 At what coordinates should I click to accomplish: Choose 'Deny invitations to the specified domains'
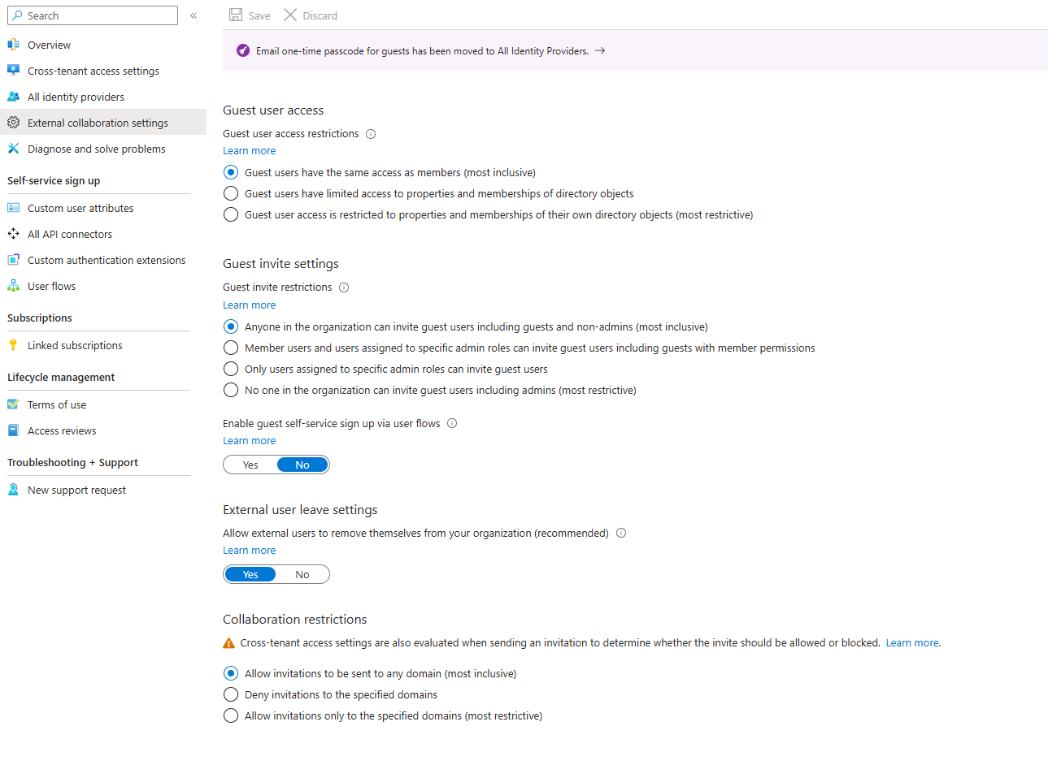(x=231, y=694)
